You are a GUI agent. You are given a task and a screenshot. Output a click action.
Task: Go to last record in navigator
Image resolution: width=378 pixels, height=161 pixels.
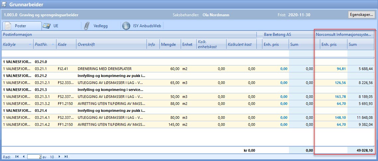coord(66,157)
